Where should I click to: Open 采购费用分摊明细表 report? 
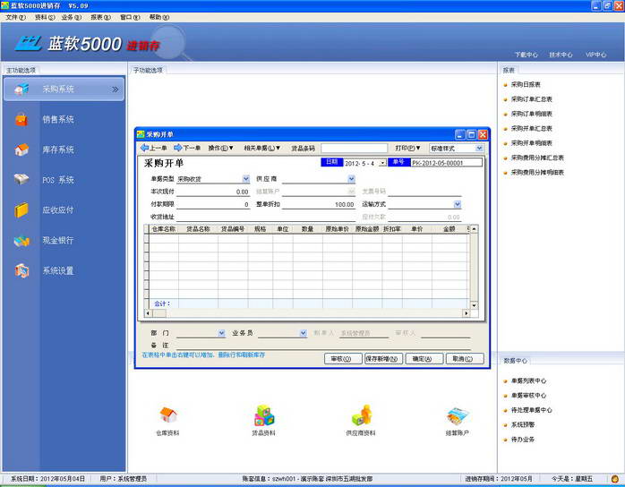click(537, 173)
